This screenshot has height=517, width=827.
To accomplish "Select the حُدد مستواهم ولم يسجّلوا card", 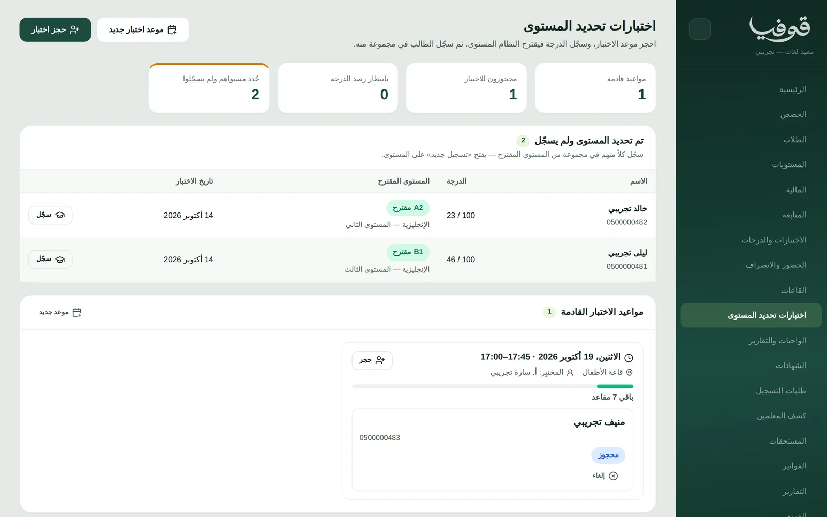I will (209, 88).
